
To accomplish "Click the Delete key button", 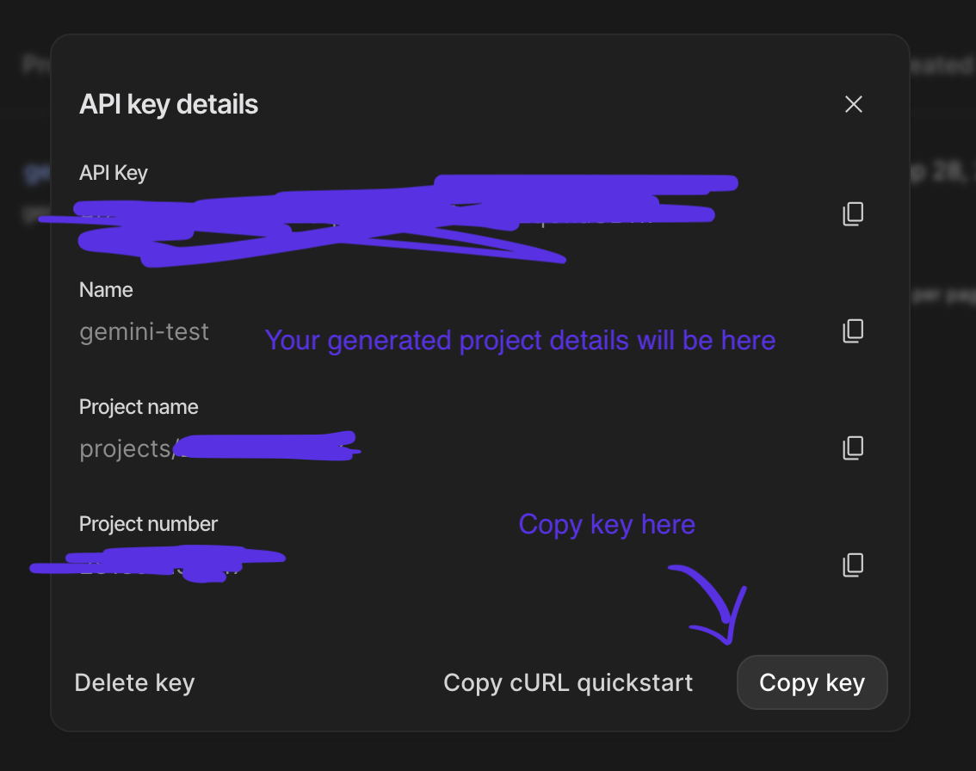I will (135, 682).
